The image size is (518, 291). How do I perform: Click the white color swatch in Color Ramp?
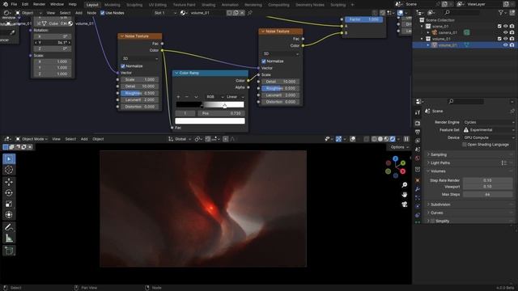(210, 120)
